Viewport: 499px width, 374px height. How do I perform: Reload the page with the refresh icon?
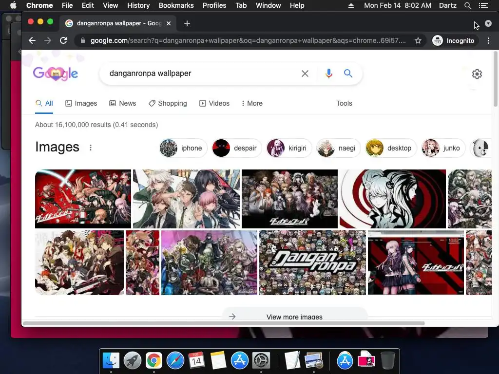pyautogui.click(x=63, y=40)
